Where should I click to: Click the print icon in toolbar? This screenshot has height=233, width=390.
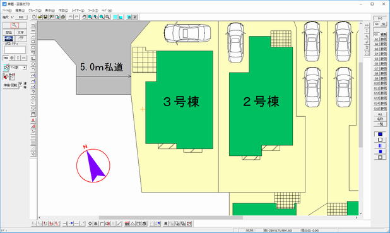click(x=63, y=17)
